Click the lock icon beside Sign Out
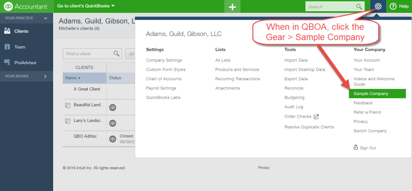Screen dimensions: 412x191 [x=356, y=147]
